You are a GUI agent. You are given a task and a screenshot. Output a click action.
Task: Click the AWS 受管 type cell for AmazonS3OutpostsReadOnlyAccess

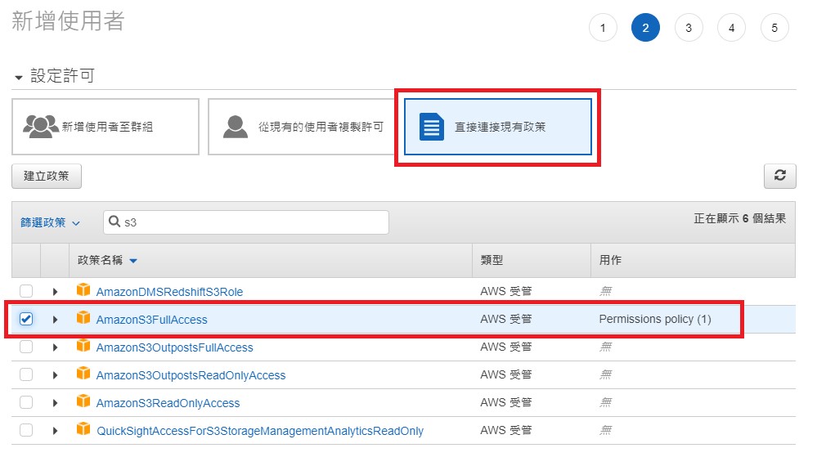[x=506, y=374]
